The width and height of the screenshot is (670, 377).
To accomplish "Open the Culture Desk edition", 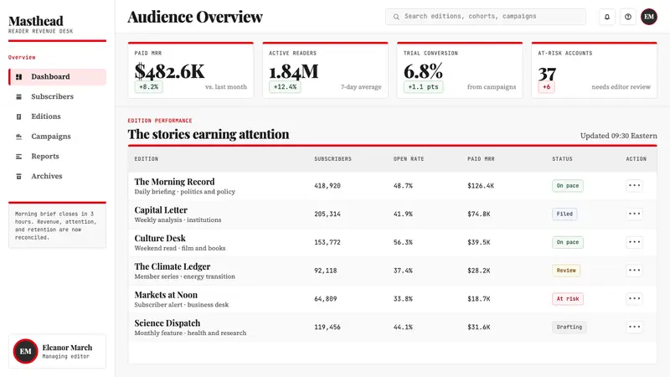I will click(x=160, y=238).
